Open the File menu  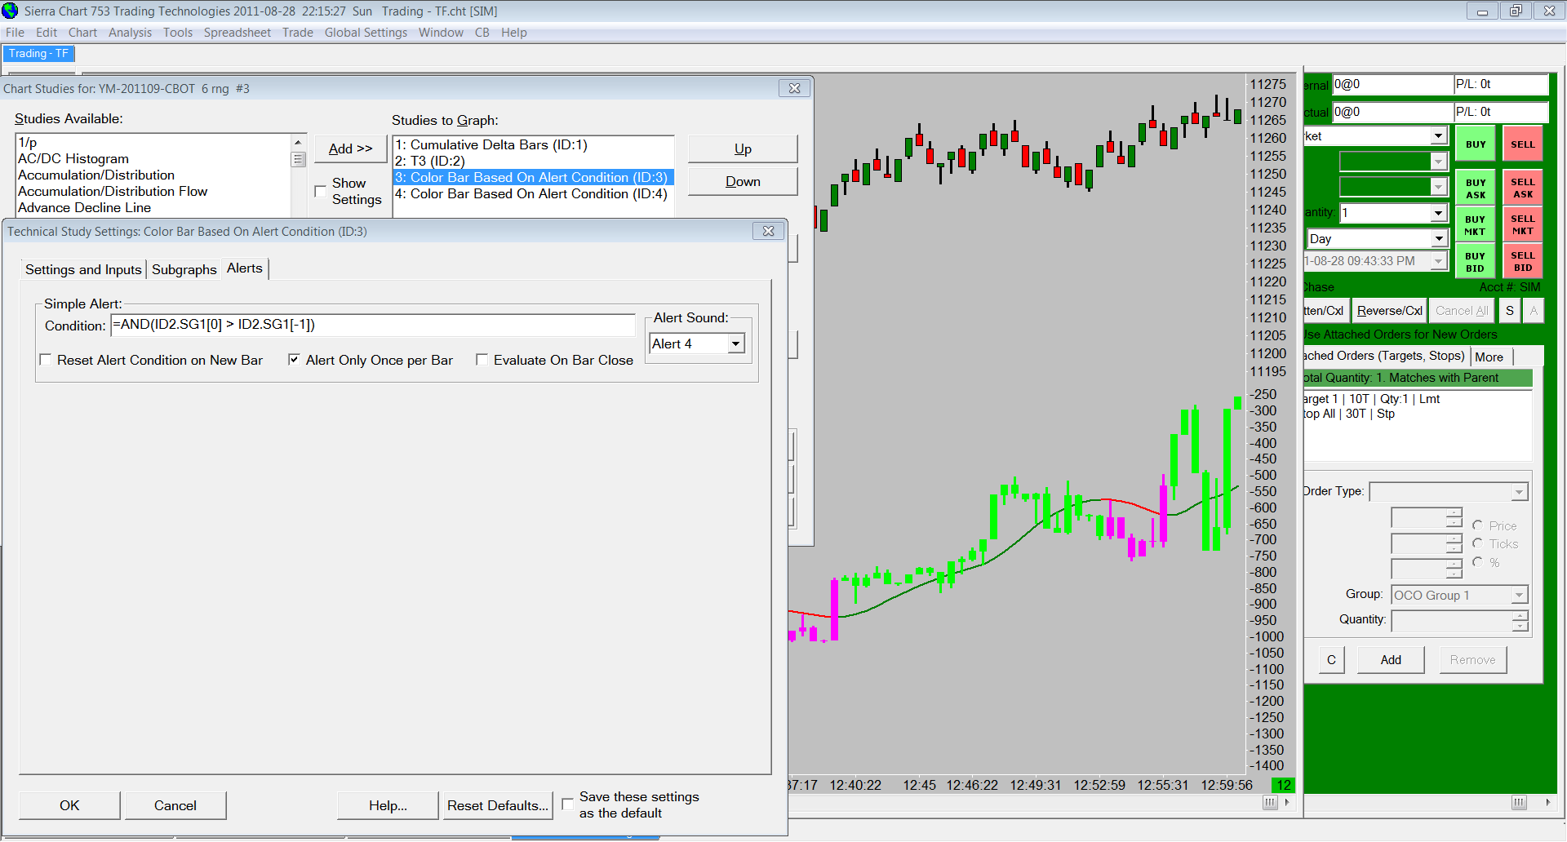pyautogui.click(x=15, y=33)
